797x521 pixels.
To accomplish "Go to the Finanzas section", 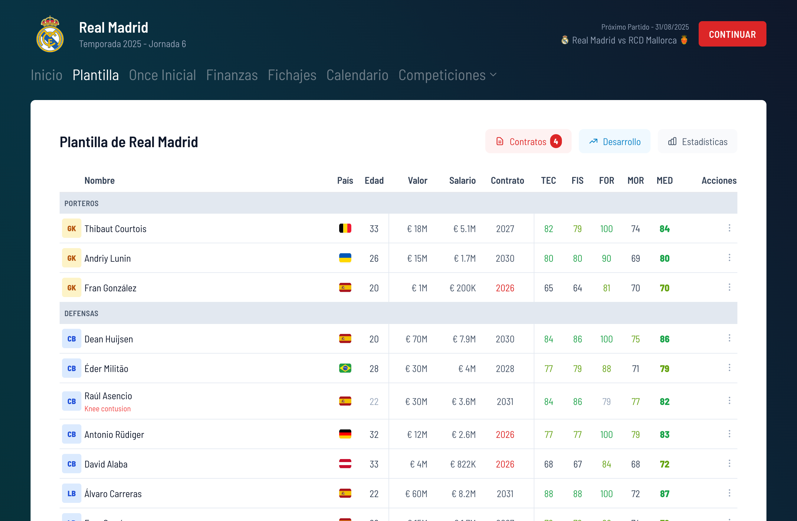I will pos(232,75).
